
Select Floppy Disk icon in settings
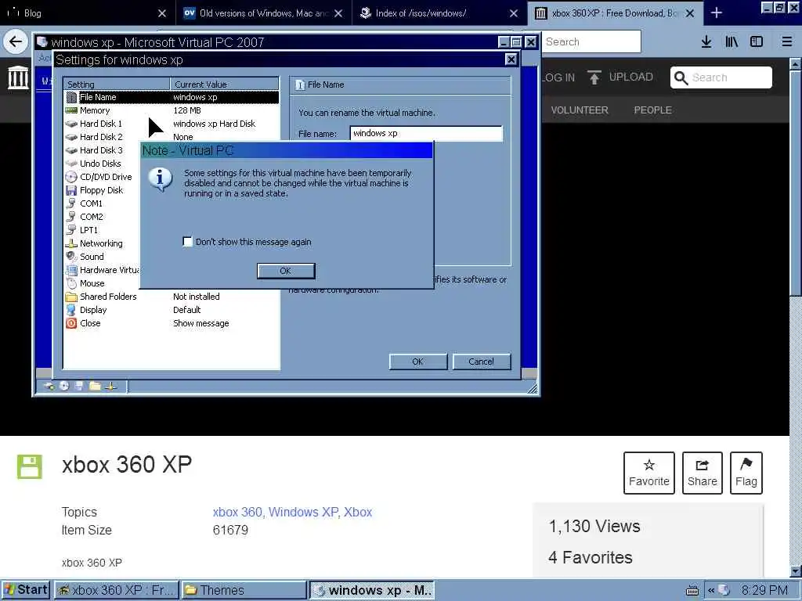click(71, 190)
